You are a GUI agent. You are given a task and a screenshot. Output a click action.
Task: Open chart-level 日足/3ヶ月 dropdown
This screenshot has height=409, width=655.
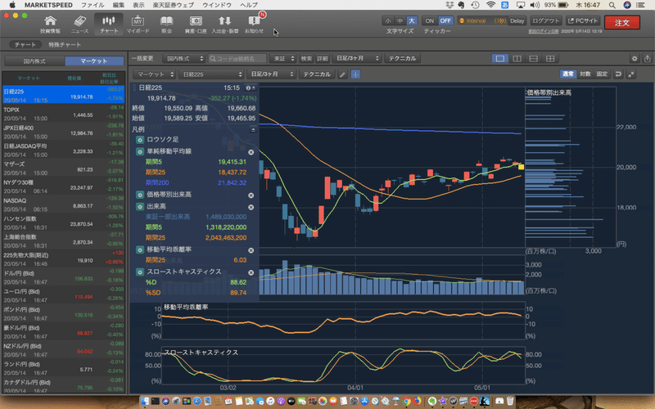point(271,74)
